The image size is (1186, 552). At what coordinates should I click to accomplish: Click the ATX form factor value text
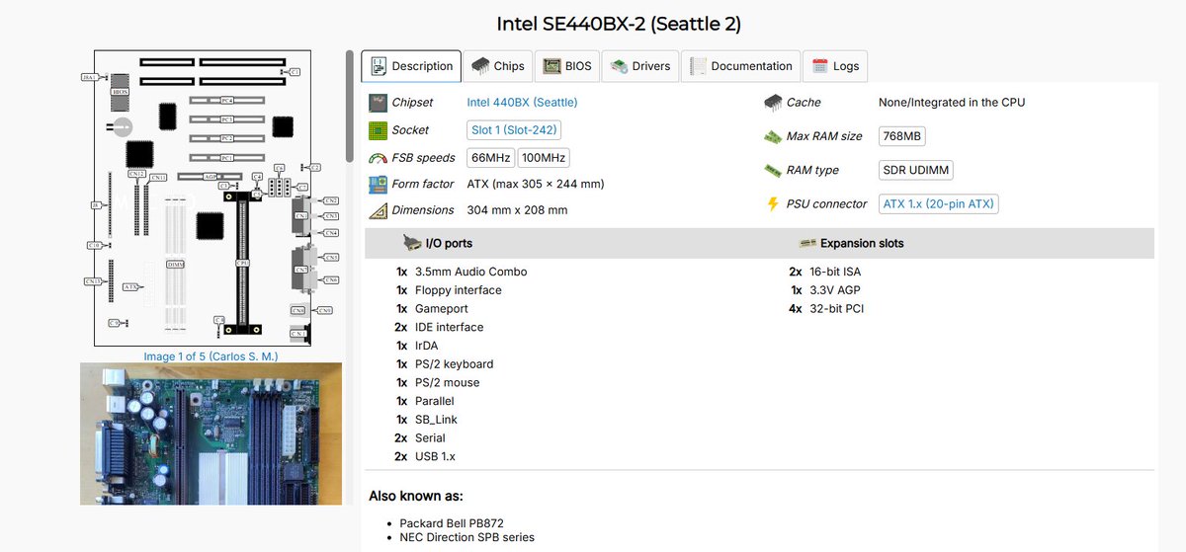coord(535,185)
